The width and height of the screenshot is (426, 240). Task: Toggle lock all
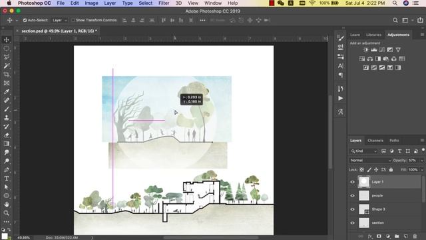391,170
